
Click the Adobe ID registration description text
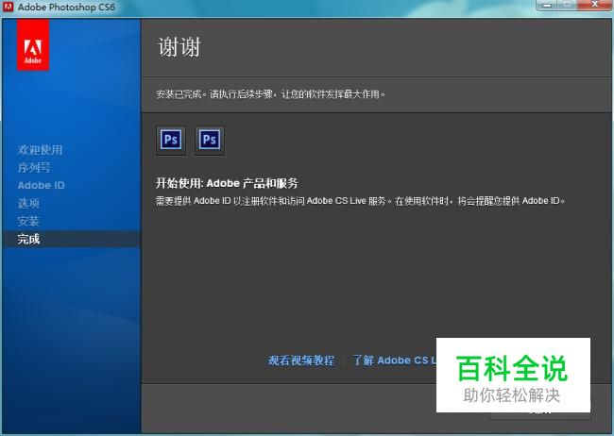(361, 201)
